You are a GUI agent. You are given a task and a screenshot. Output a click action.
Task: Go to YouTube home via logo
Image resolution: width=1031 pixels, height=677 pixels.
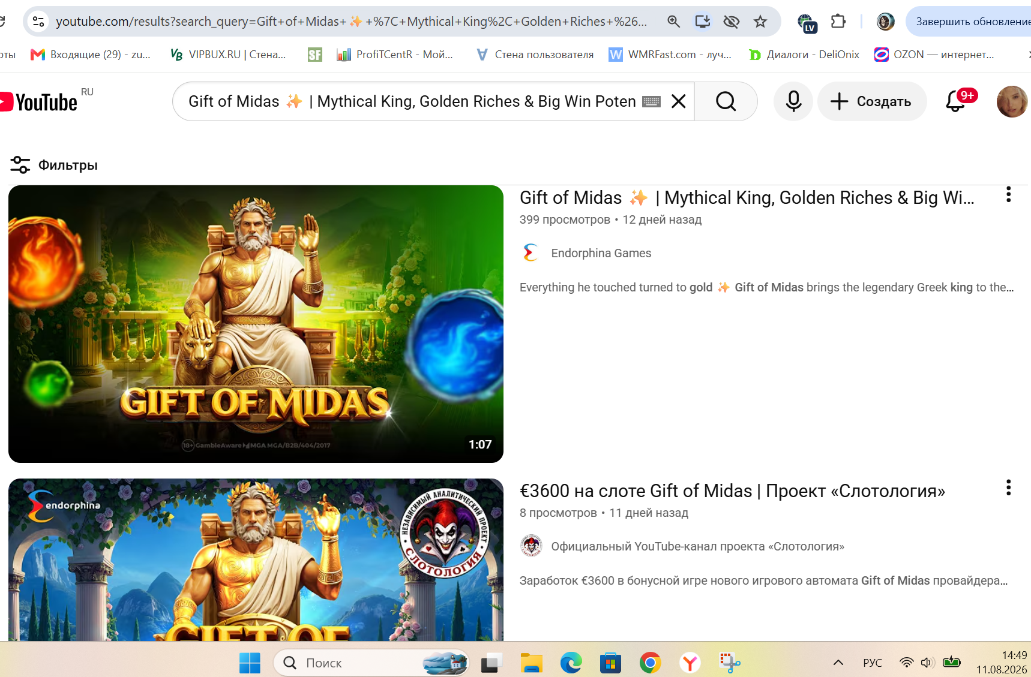pyautogui.click(x=39, y=102)
